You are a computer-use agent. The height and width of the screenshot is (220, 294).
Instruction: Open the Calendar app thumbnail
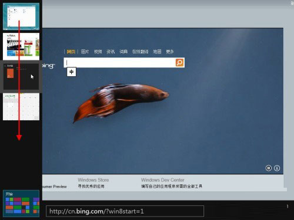(21, 107)
